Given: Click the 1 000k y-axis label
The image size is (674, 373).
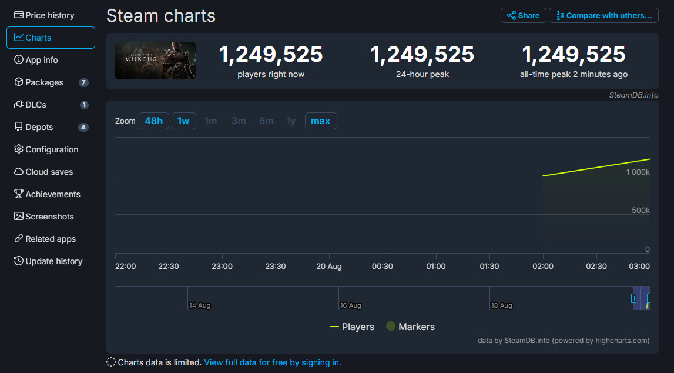Looking at the screenshot, I should click(638, 172).
